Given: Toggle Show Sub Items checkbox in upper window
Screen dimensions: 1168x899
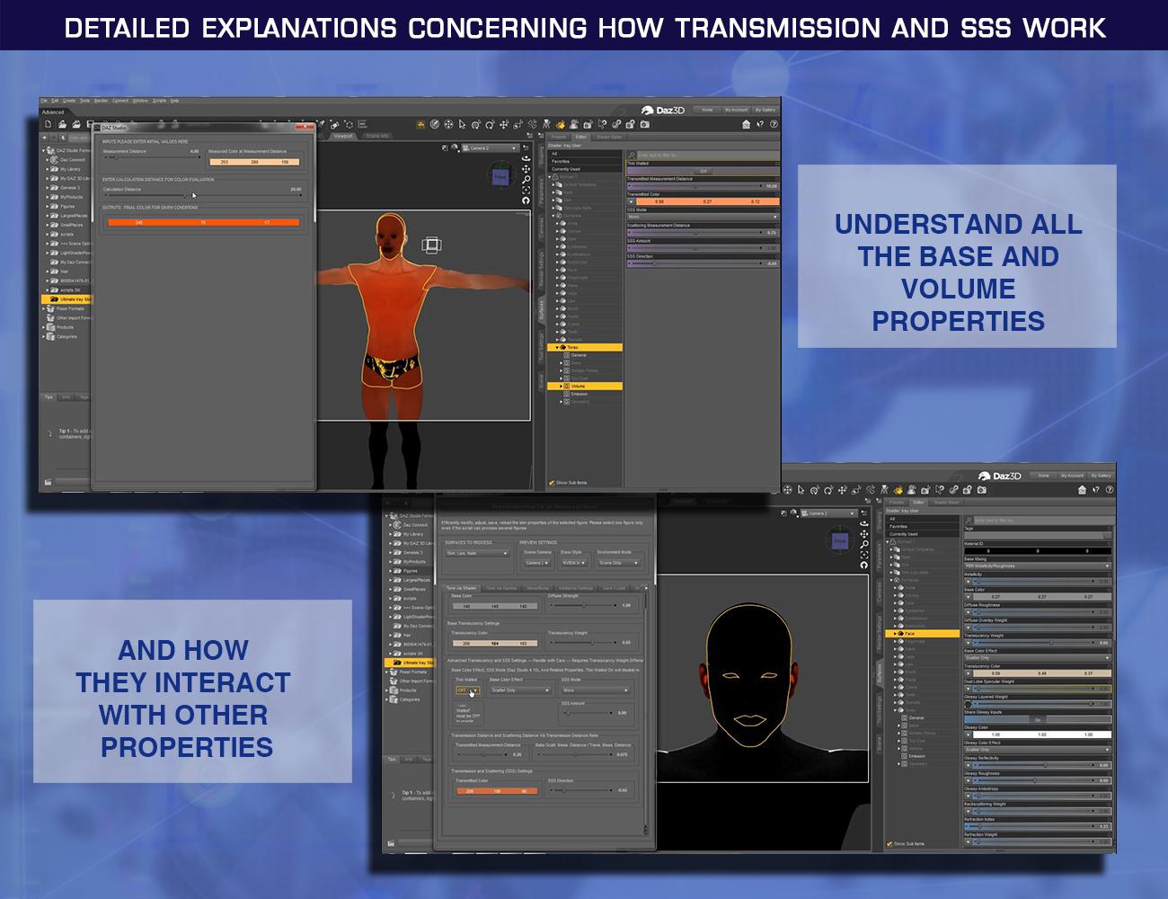Looking at the screenshot, I should point(552,482).
